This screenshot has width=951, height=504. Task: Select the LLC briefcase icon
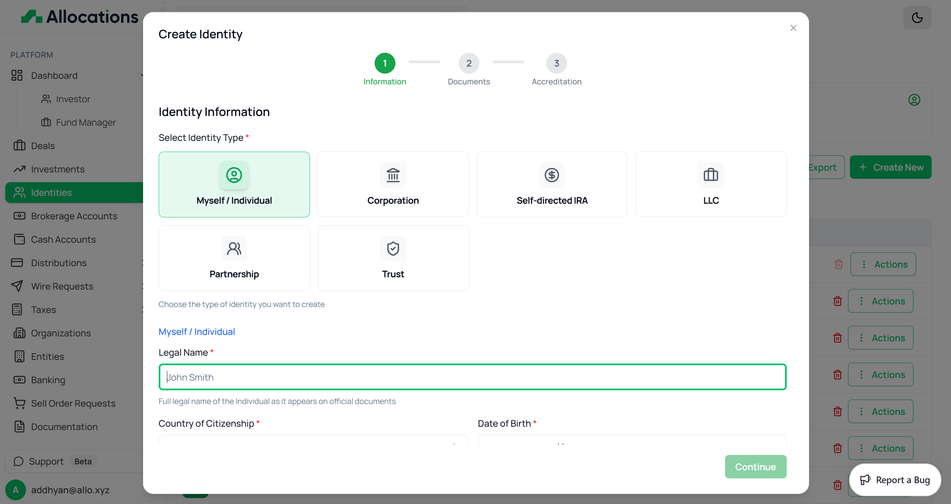(x=711, y=175)
